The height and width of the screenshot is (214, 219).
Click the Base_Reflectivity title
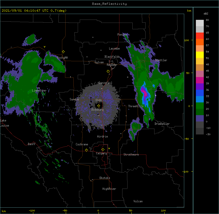109,4
